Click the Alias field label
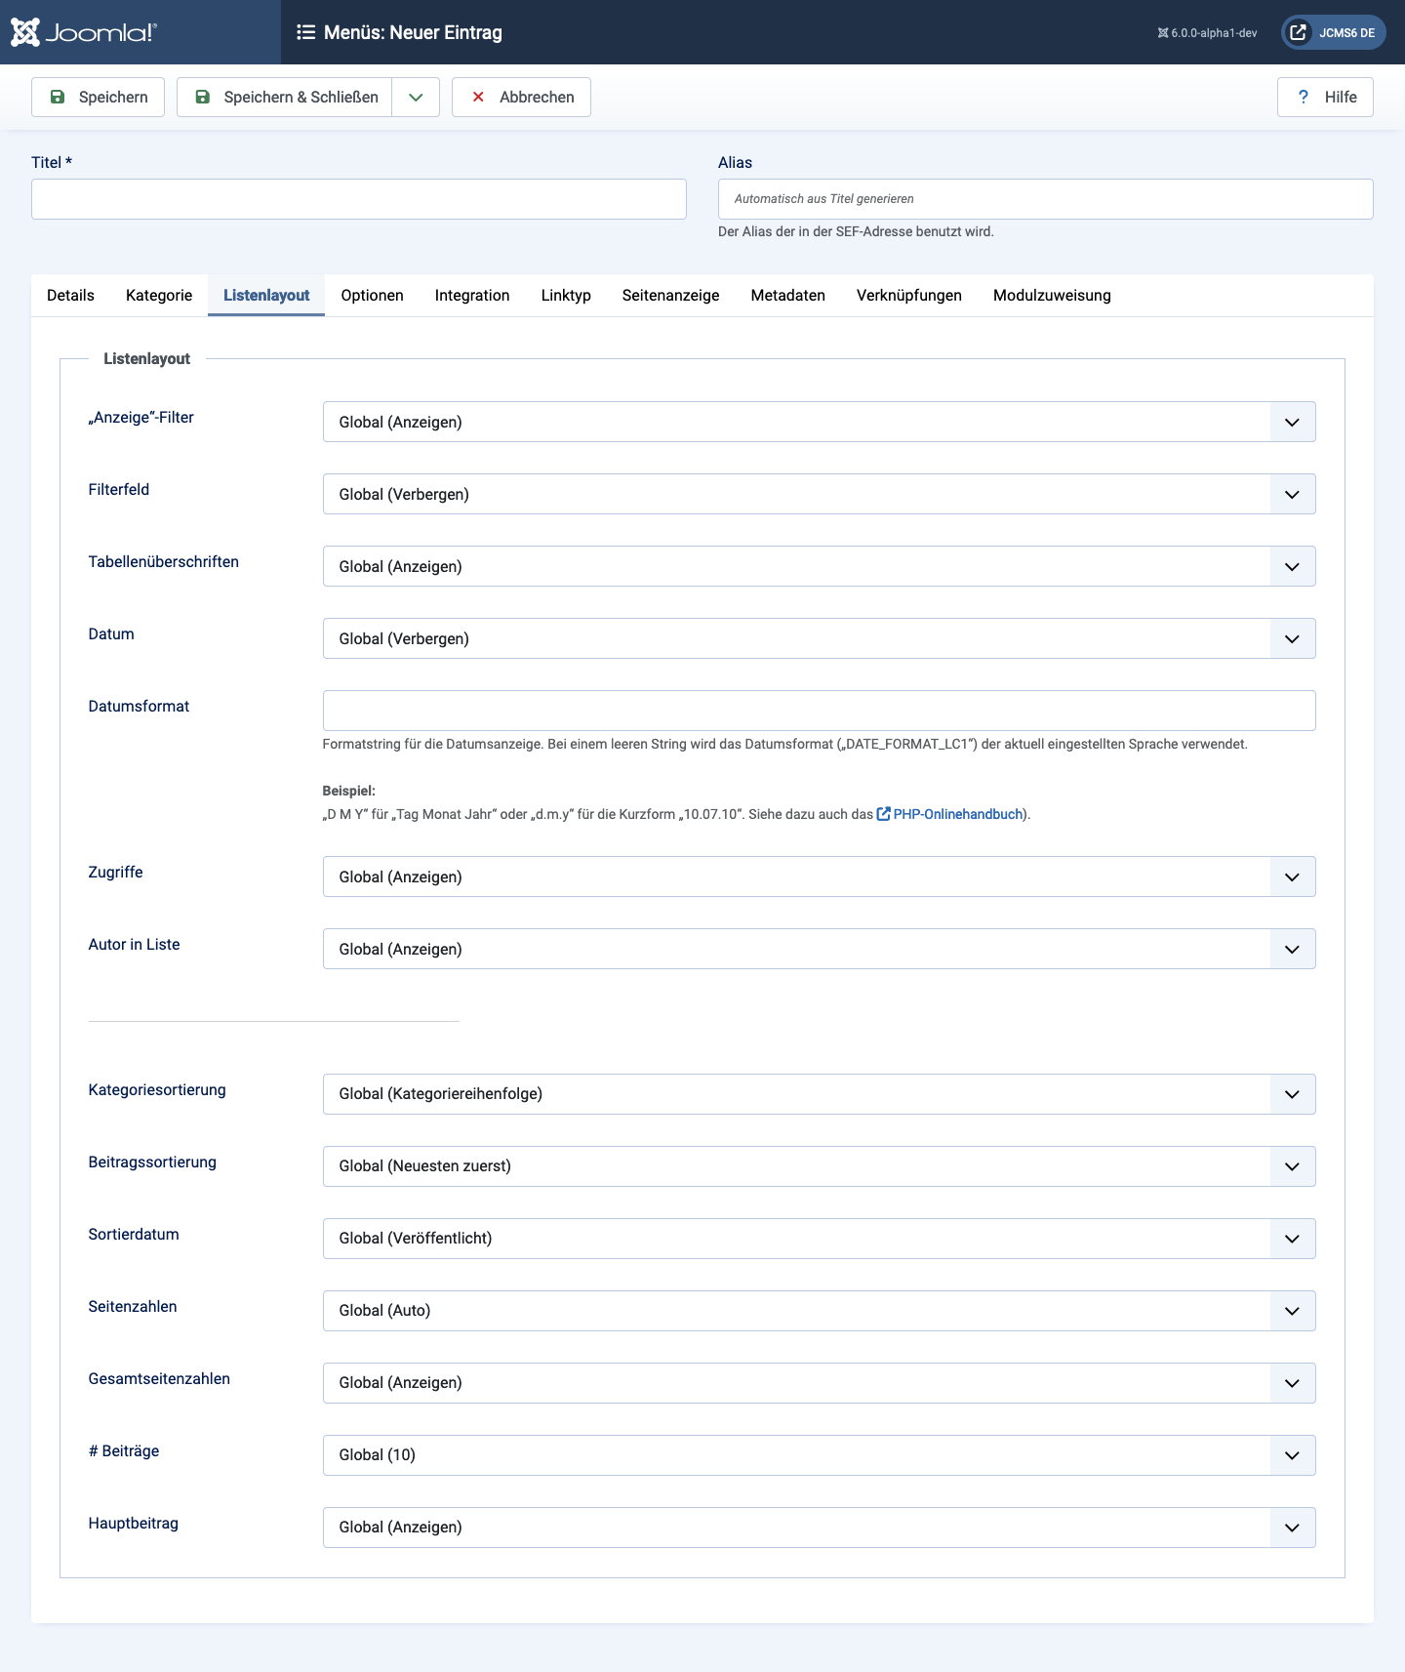Screen dimensions: 1405x1672 [x=735, y=162]
